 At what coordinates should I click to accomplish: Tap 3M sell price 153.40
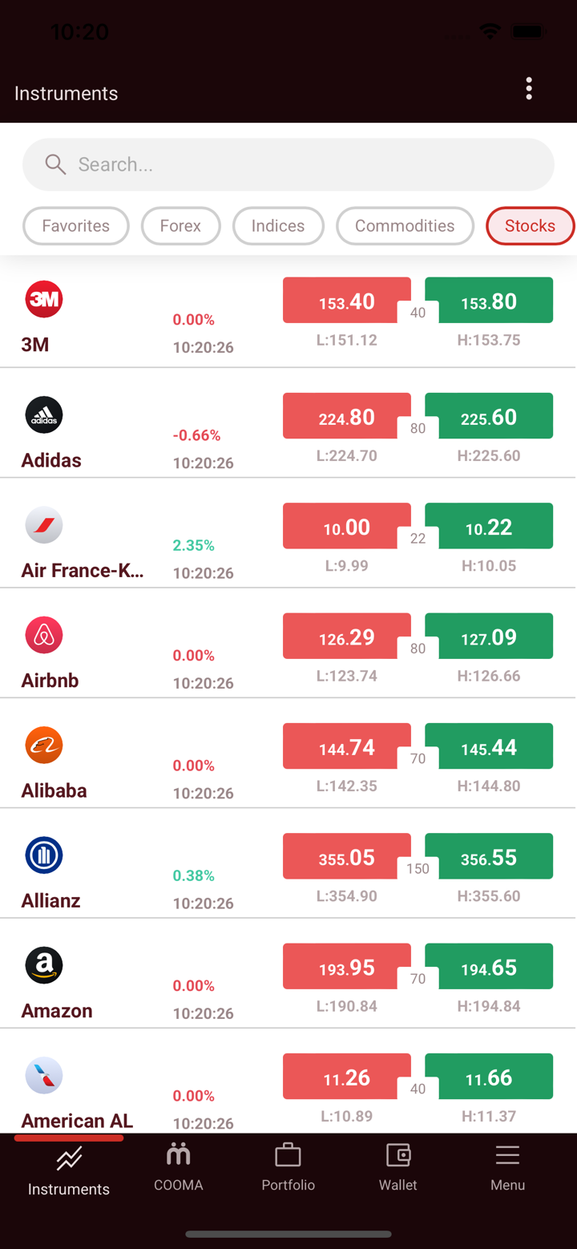click(x=346, y=301)
